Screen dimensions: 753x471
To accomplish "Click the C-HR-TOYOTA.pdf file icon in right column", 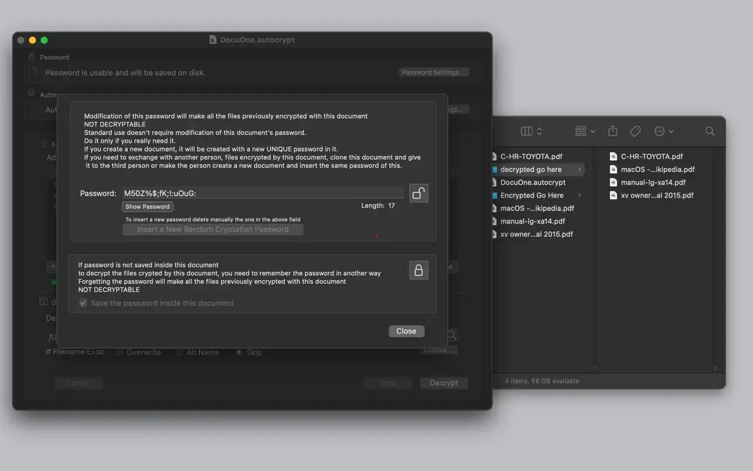I will pyautogui.click(x=613, y=156).
